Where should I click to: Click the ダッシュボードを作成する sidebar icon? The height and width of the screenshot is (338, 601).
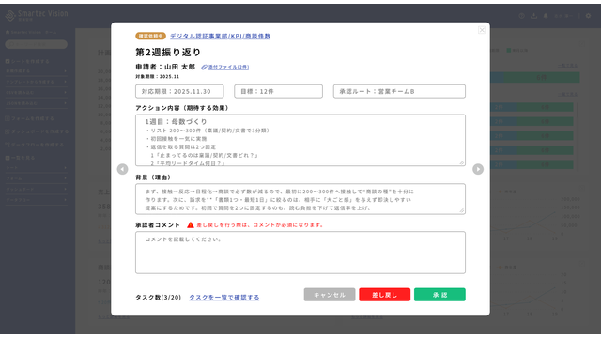[x=8, y=131]
